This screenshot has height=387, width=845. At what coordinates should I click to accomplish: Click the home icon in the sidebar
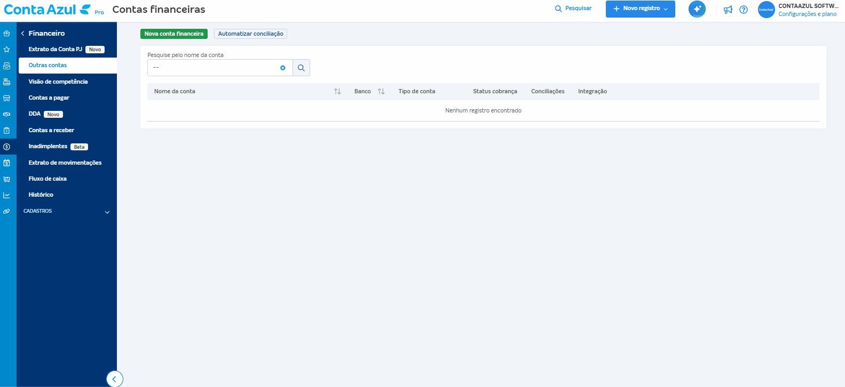(6, 33)
